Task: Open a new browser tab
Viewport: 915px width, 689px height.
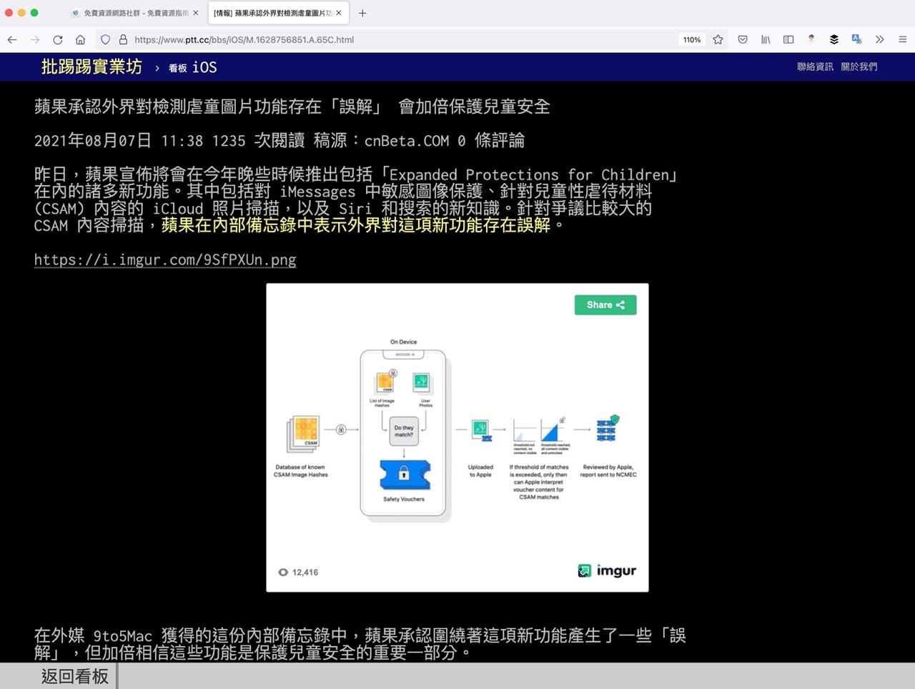Action: (362, 13)
